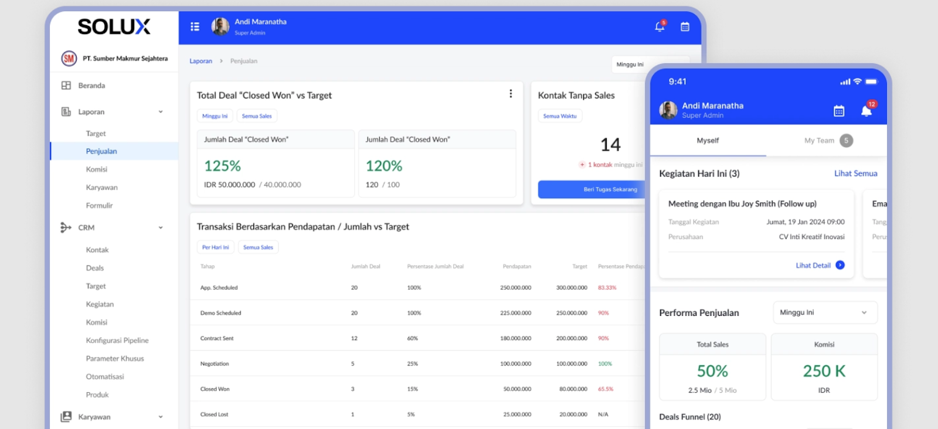This screenshot has height=429, width=938.
Task: Click mobile profile avatar of Andi Maranatha
Action: 668,110
